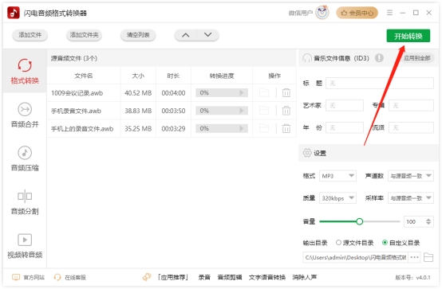Switch to 音频合并 sidebar tab
The image size is (442, 289).
coord(25,115)
